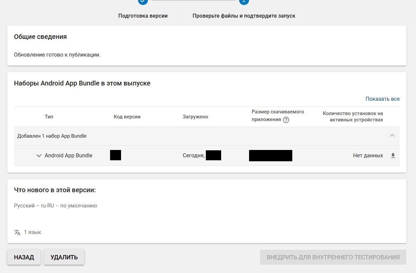This screenshot has height=273, width=416.
Task: Click the 'Сегодня,' upload date cell
Action: (x=194, y=156)
